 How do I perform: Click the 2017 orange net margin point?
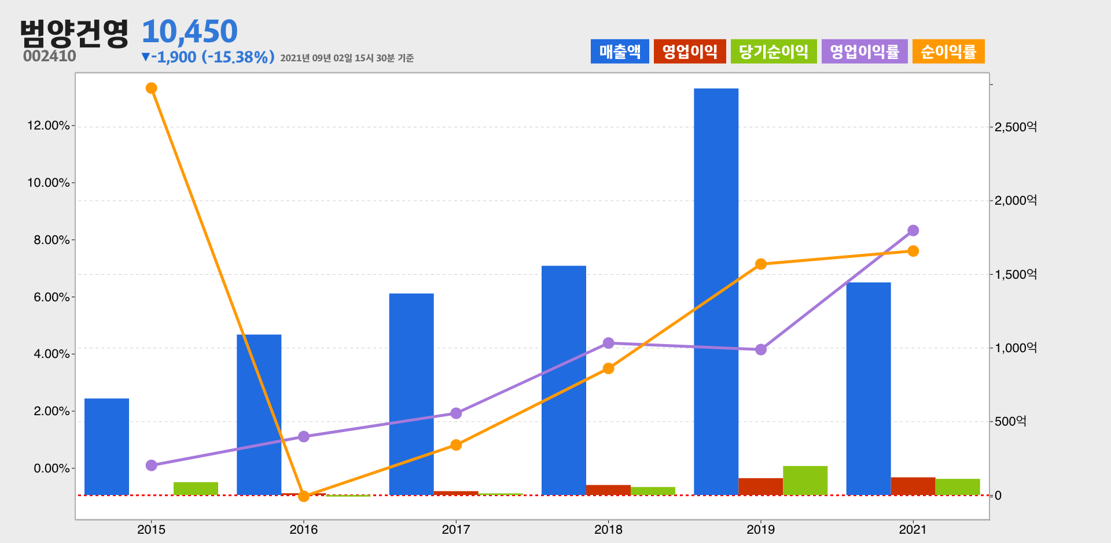456,445
